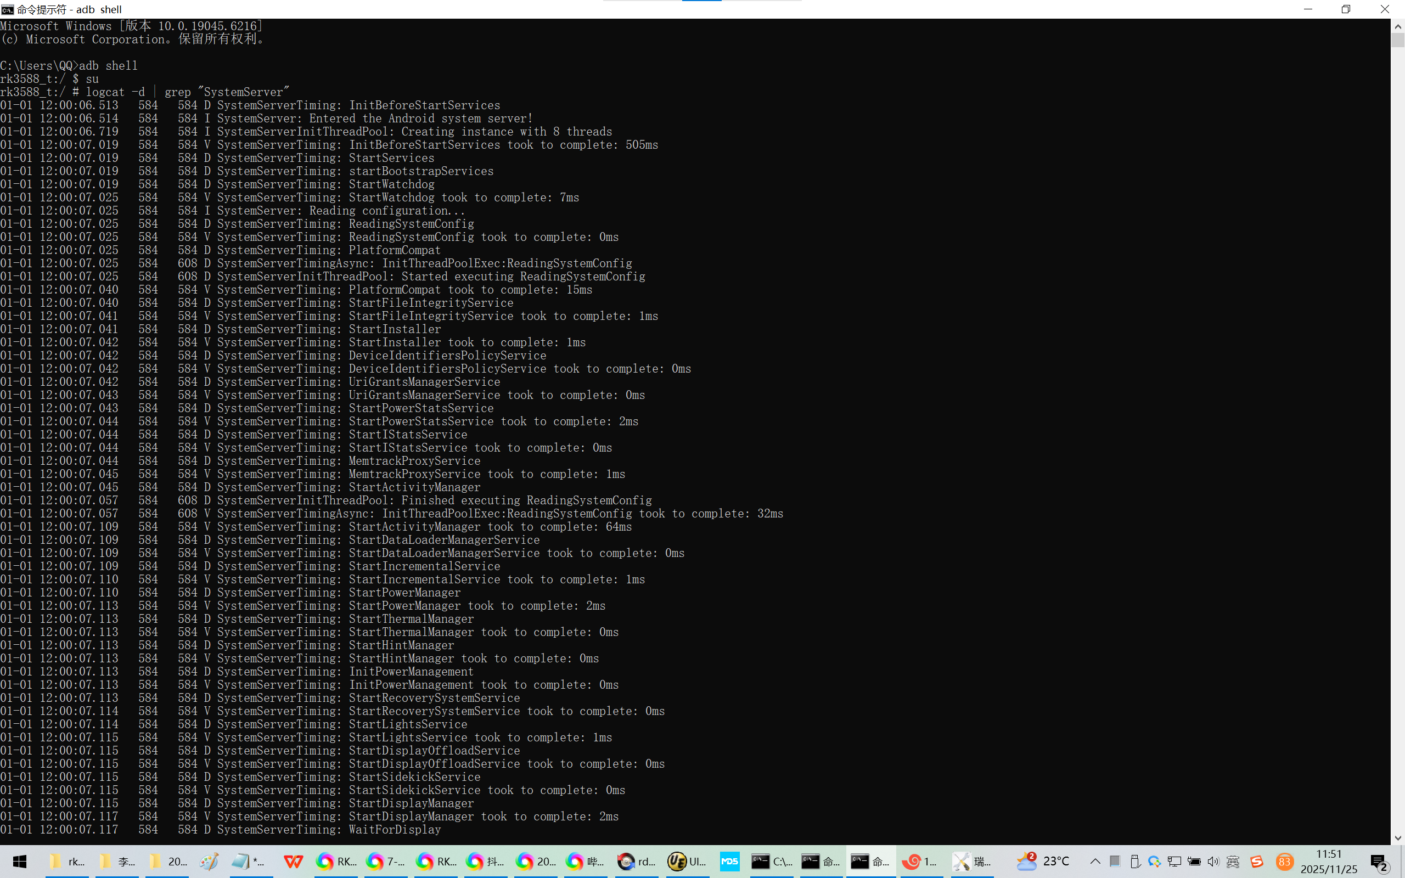This screenshot has width=1405, height=878.
Task: Switch to the C:\ command prompt taskbar window
Action: click(x=771, y=861)
